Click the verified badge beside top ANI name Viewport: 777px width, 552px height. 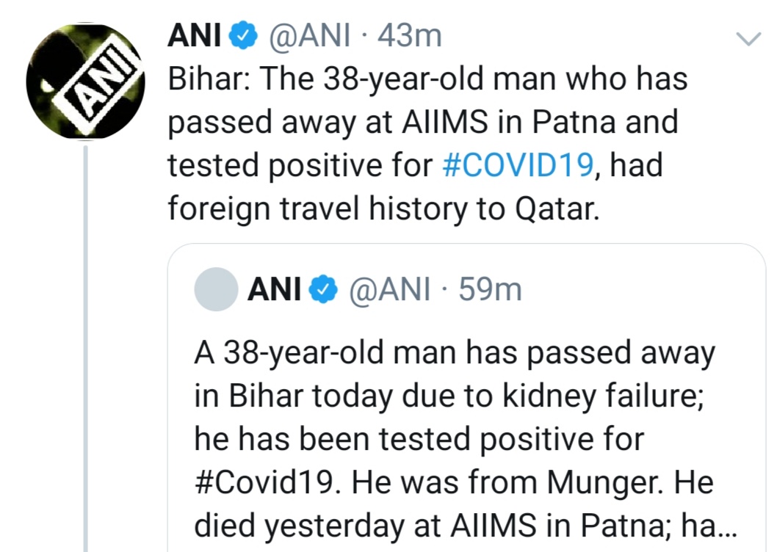click(x=242, y=36)
